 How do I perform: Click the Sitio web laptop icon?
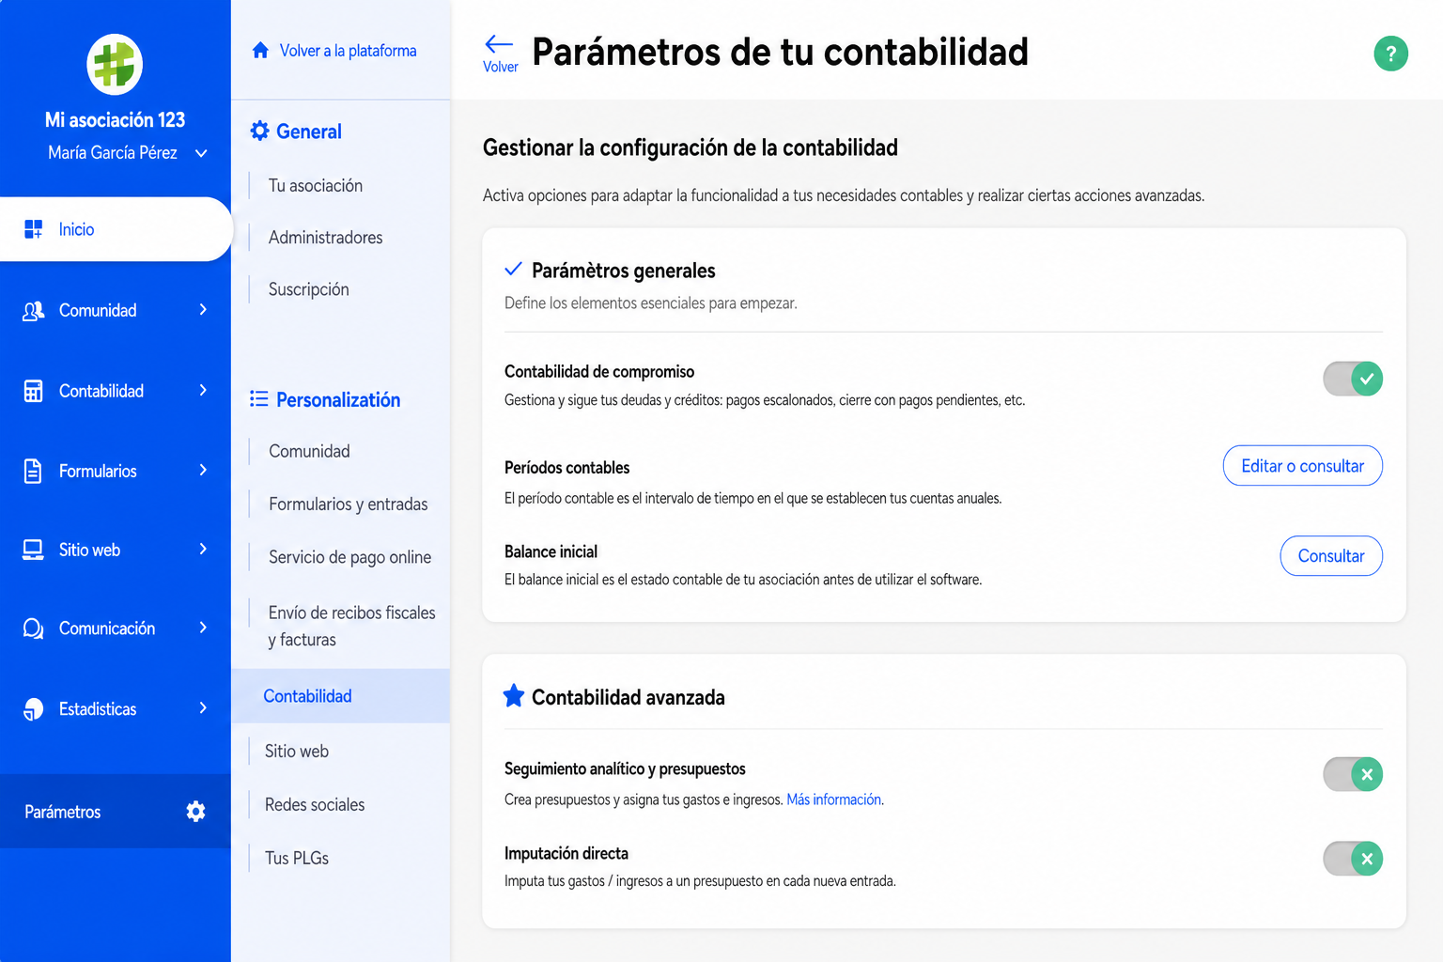coord(33,550)
